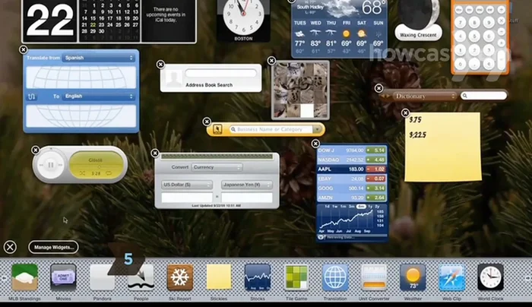
Task: Select the NASDAQ stock row
Action: coord(352,160)
